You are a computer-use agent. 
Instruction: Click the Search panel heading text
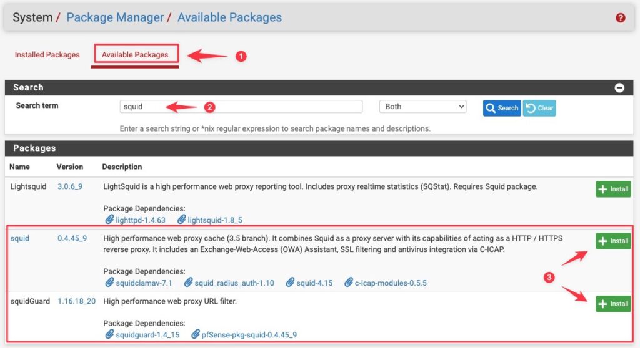coord(28,87)
